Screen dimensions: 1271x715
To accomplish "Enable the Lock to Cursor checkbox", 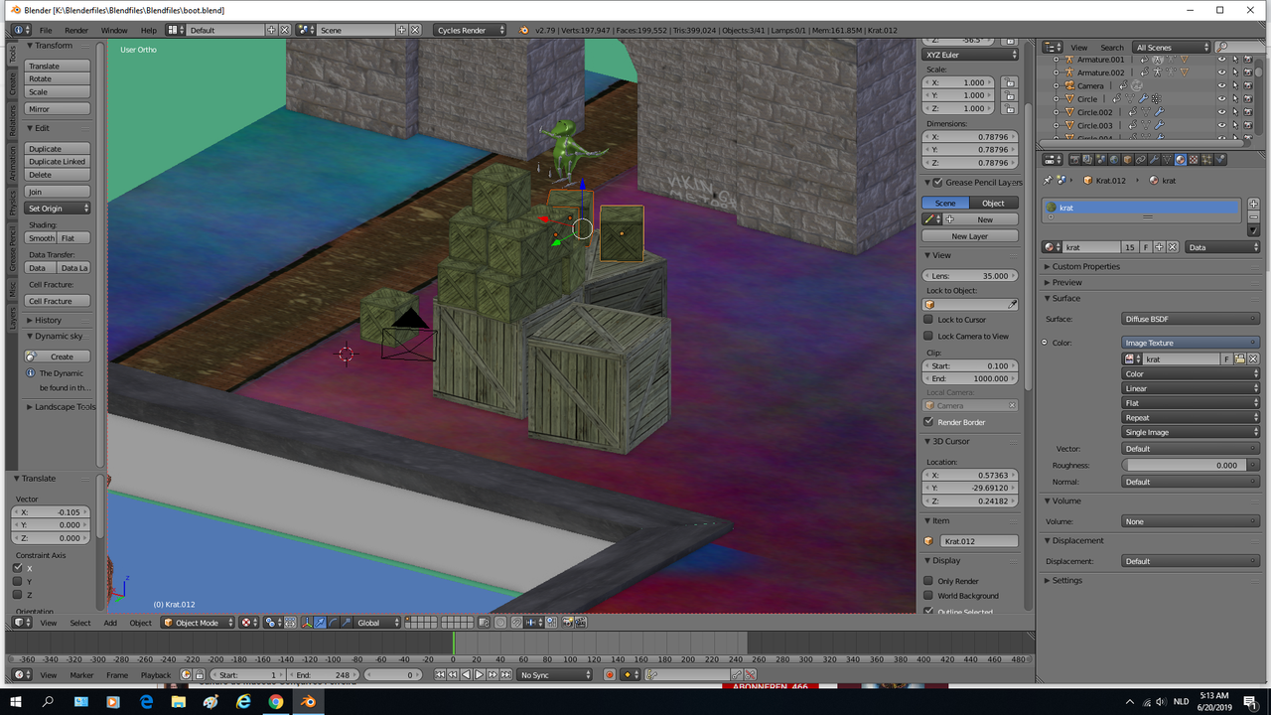I will coord(928,320).
